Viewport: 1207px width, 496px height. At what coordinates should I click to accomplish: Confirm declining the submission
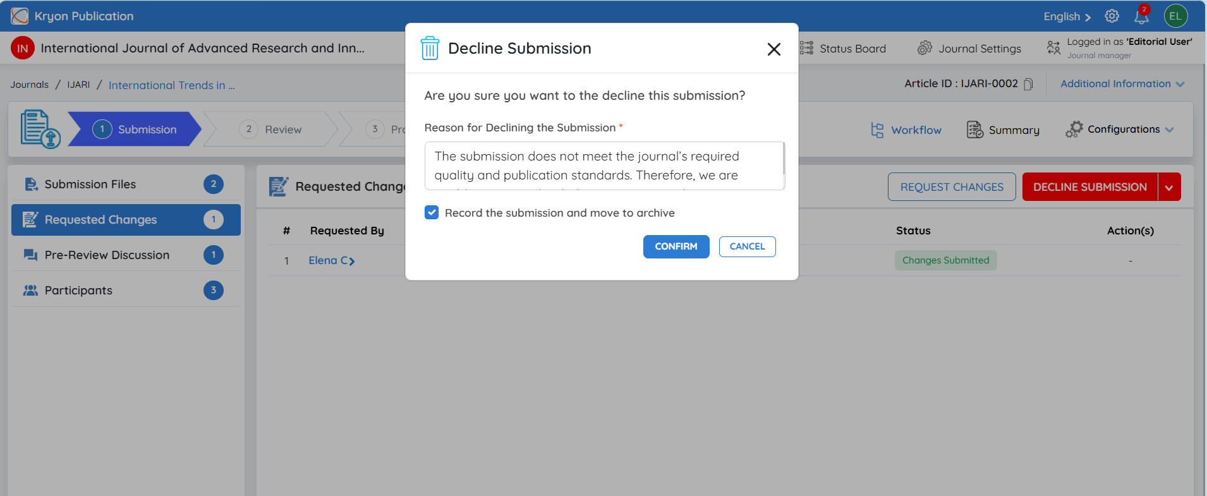[x=676, y=246]
